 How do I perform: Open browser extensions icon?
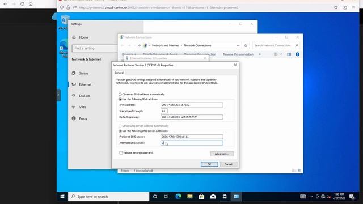[345, 7]
